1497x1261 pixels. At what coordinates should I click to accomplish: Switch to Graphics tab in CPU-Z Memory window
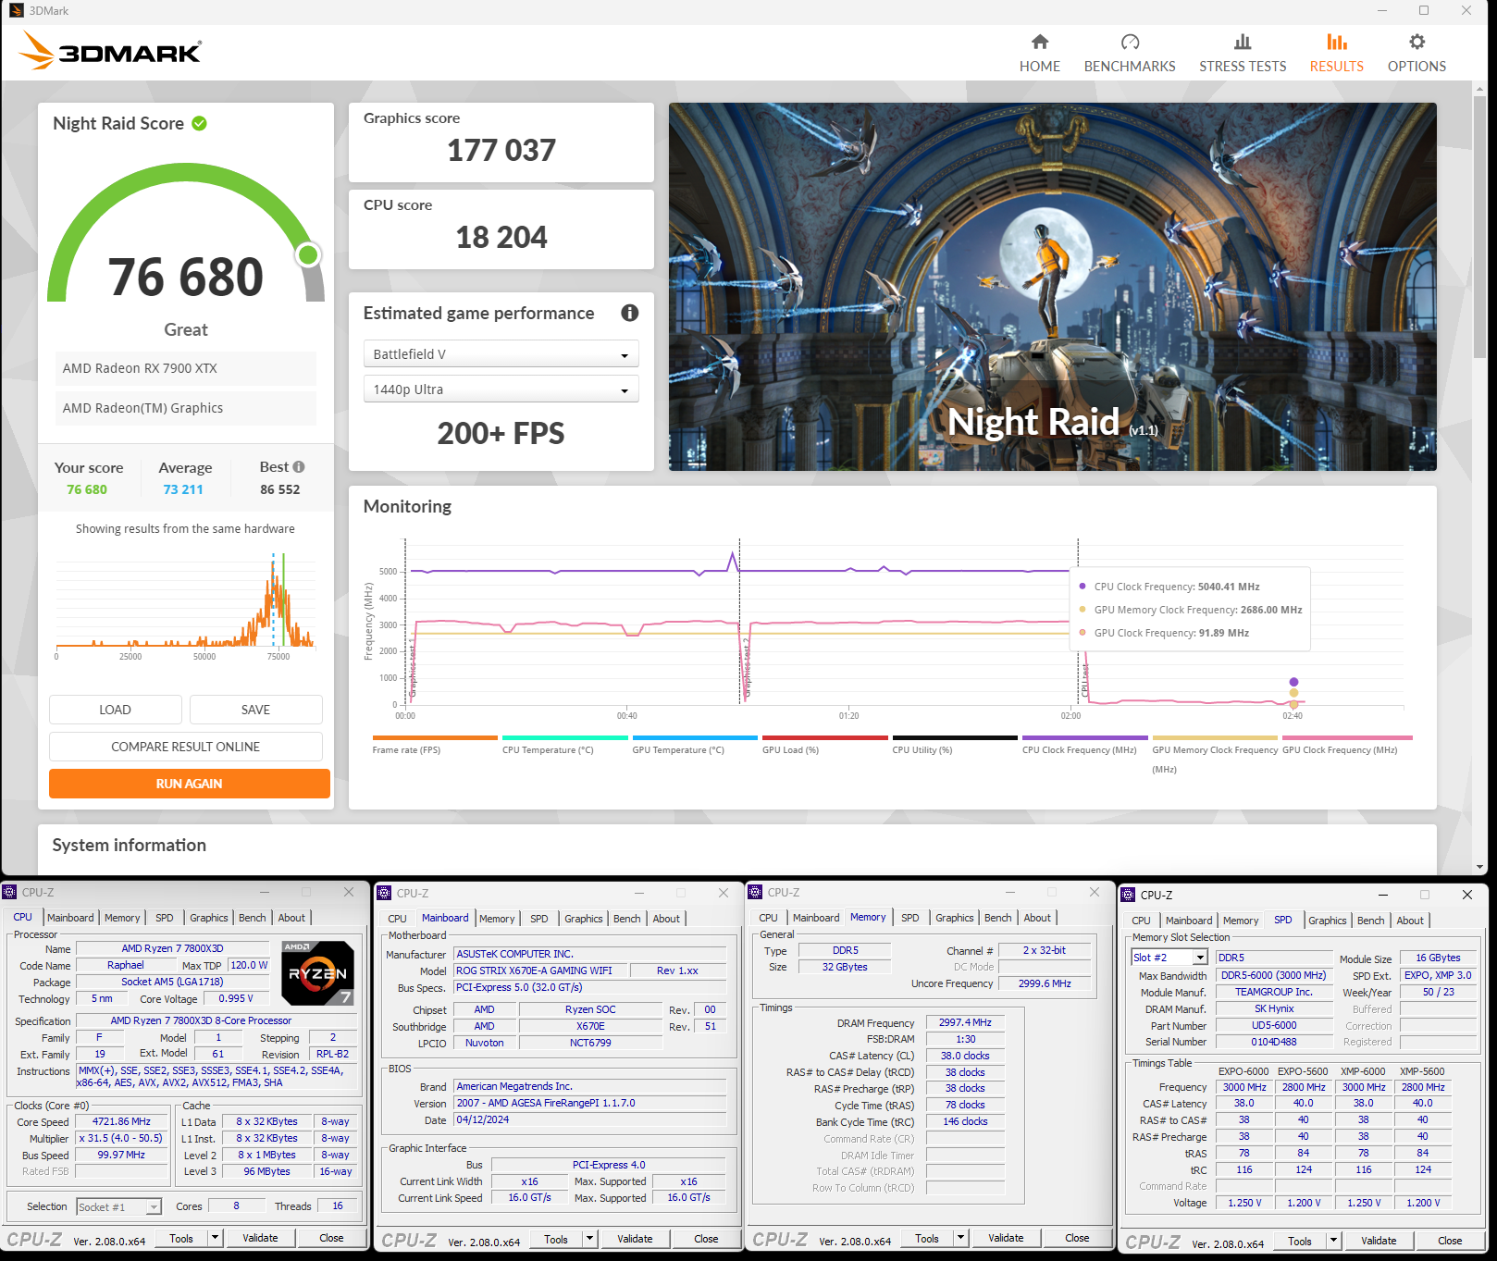[x=954, y=918]
